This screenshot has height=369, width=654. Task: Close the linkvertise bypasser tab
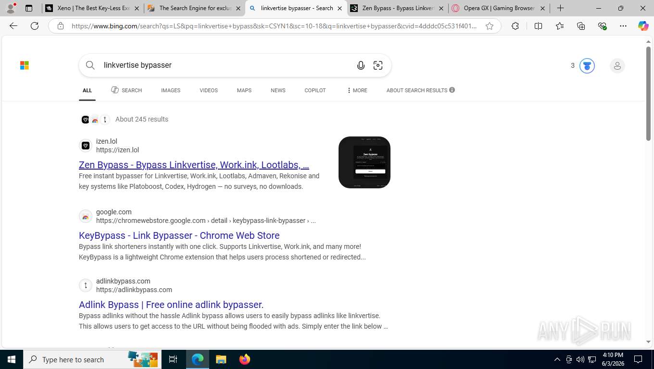[x=340, y=8]
